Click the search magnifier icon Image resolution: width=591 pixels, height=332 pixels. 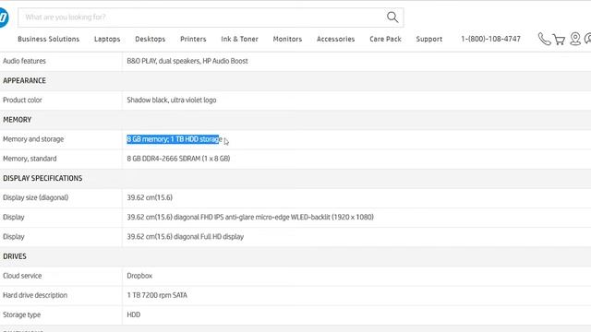[392, 17]
